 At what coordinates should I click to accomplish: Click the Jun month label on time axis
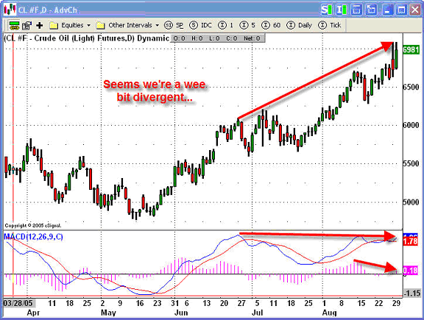coord(181,313)
